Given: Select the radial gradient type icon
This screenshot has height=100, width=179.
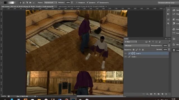Looking at the screenshot, I should click(x=23, y=2).
